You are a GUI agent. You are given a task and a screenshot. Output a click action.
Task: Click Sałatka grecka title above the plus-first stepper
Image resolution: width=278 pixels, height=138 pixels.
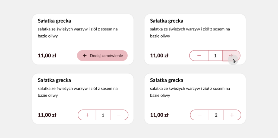click(54, 80)
